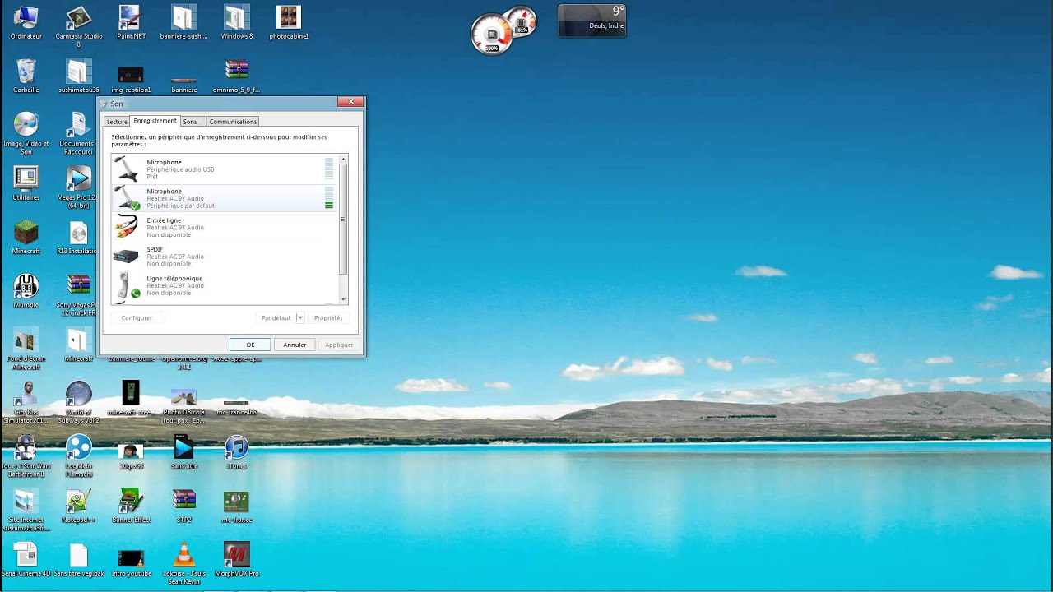Click the device list scroll-down arrow
Screen dimensions: 1053x592
click(x=343, y=300)
